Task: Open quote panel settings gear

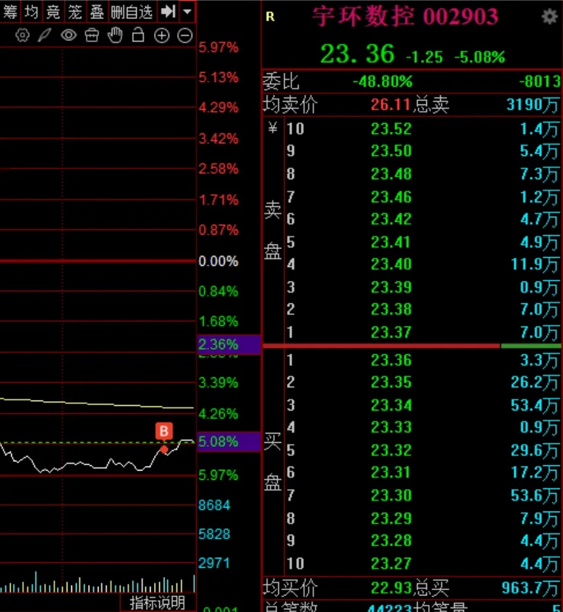Action: click(549, 17)
